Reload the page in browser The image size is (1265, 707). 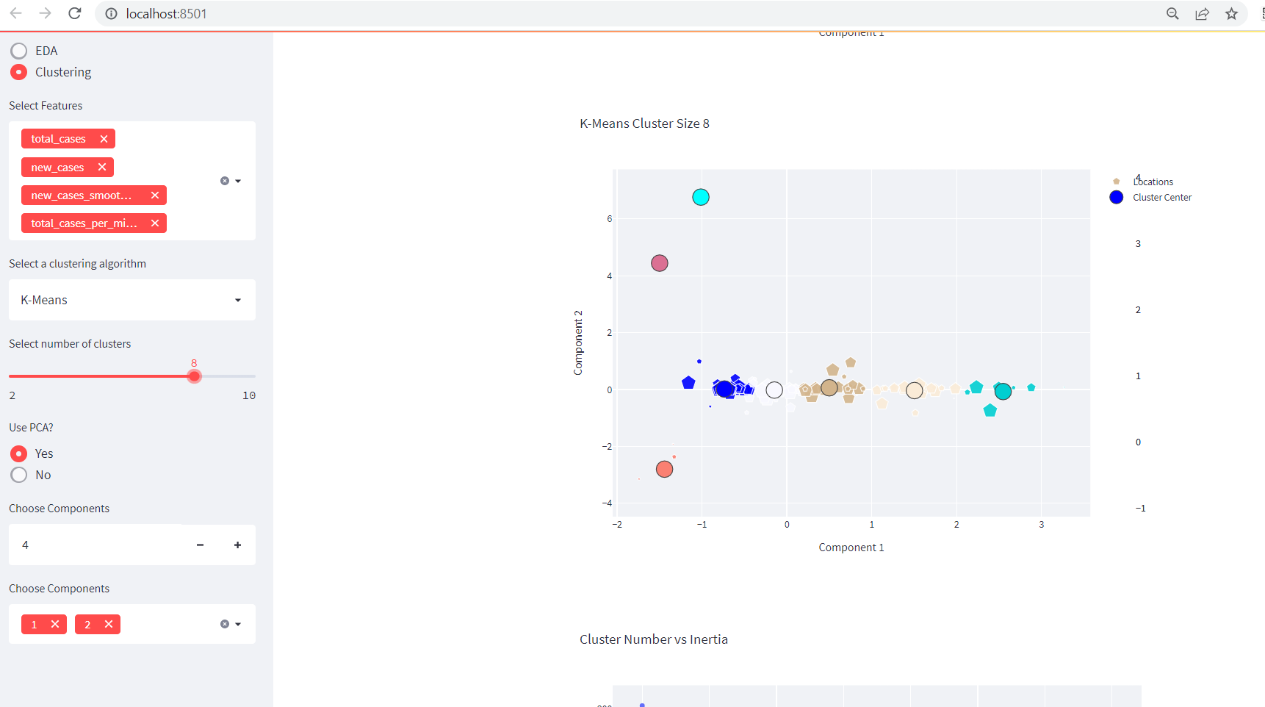[x=74, y=13]
